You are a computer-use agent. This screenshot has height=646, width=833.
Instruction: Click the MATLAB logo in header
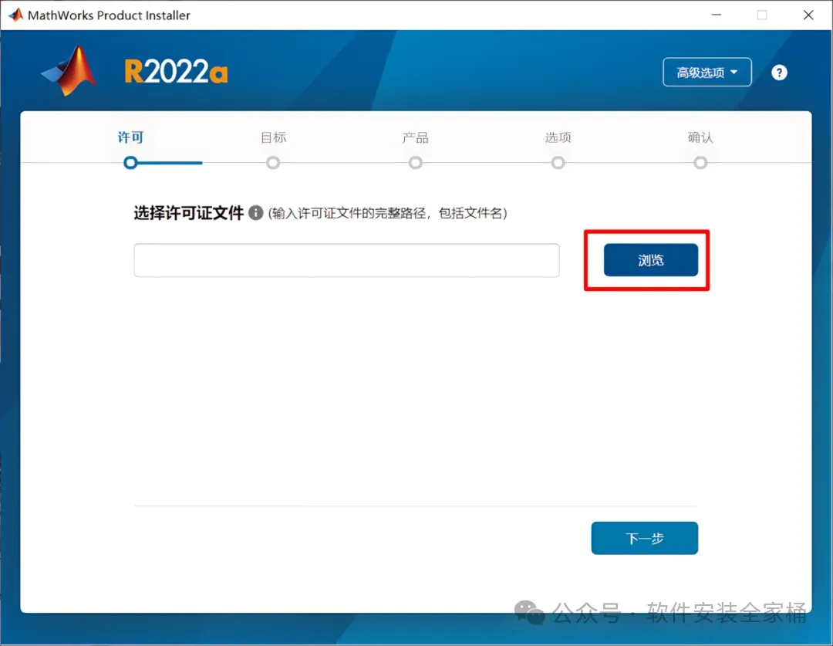[x=69, y=71]
